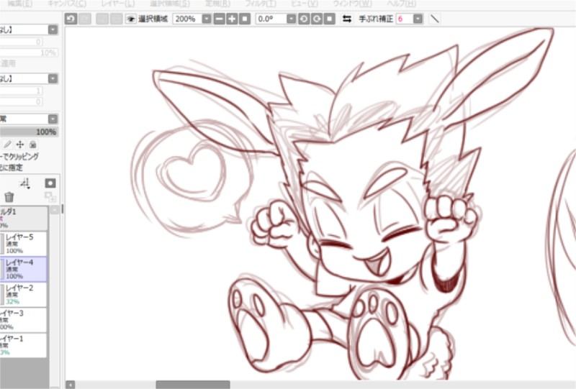This screenshot has width=576, height=389.
Task: Select layer レイヤー4
Action: 24,269
